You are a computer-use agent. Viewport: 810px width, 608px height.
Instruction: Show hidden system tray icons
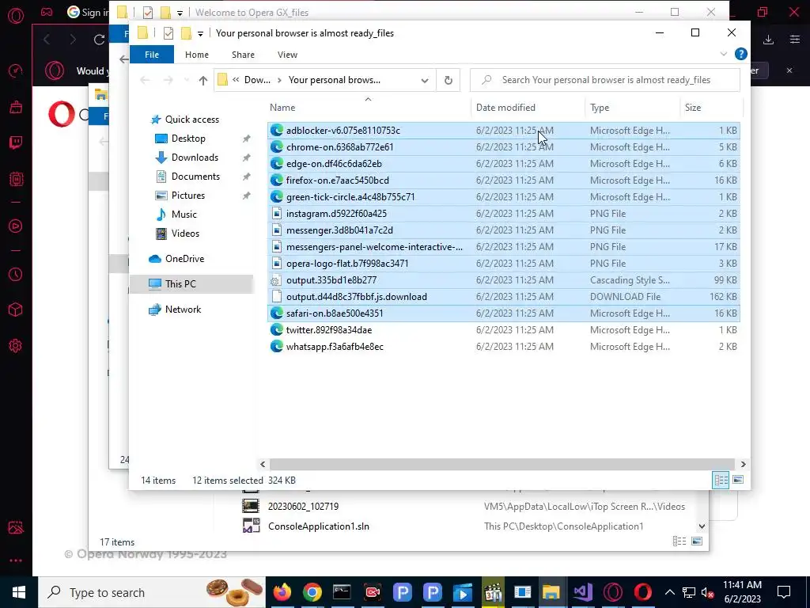click(669, 592)
